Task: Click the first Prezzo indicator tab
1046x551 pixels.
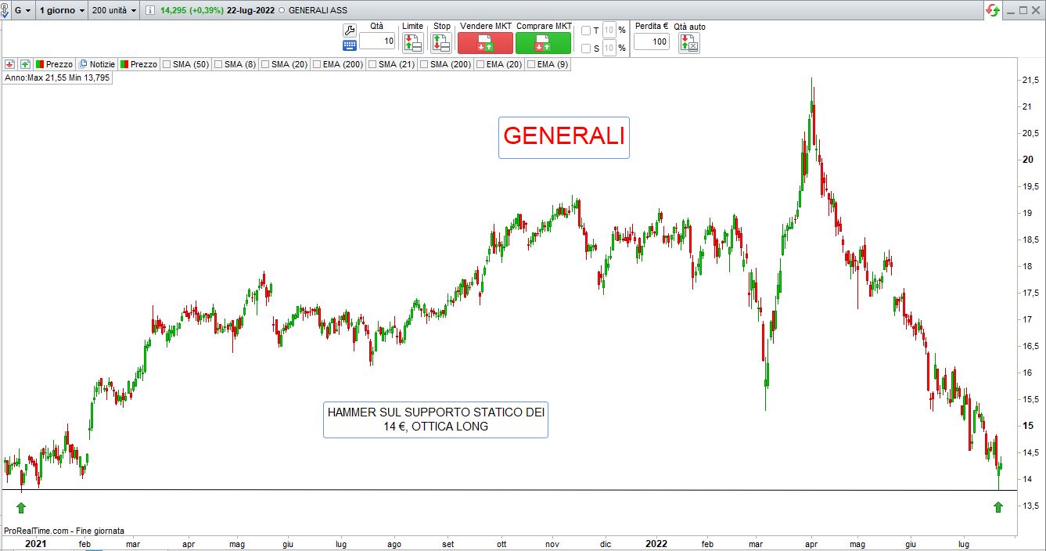Action: coord(54,64)
